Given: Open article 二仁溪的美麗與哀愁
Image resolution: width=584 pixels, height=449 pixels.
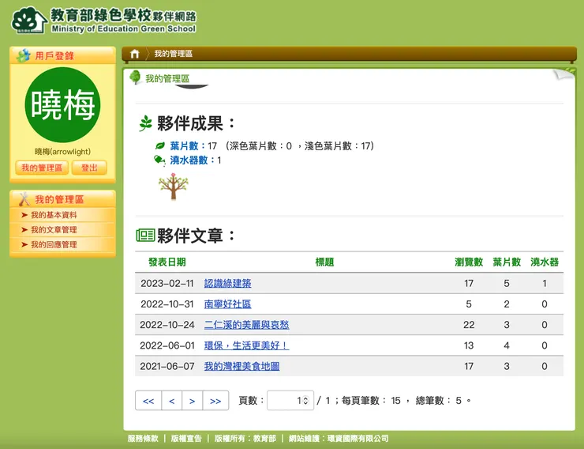Looking at the screenshot, I should click(246, 325).
